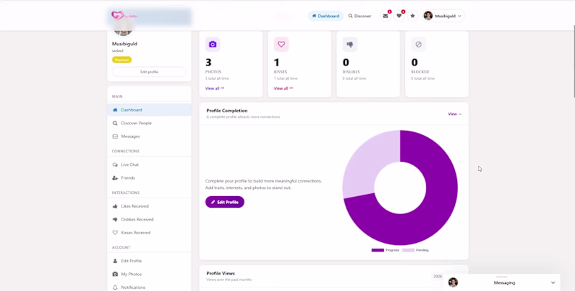The width and height of the screenshot is (575, 291).
Task: Click the purple Edit Profile button
Action: (x=225, y=202)
